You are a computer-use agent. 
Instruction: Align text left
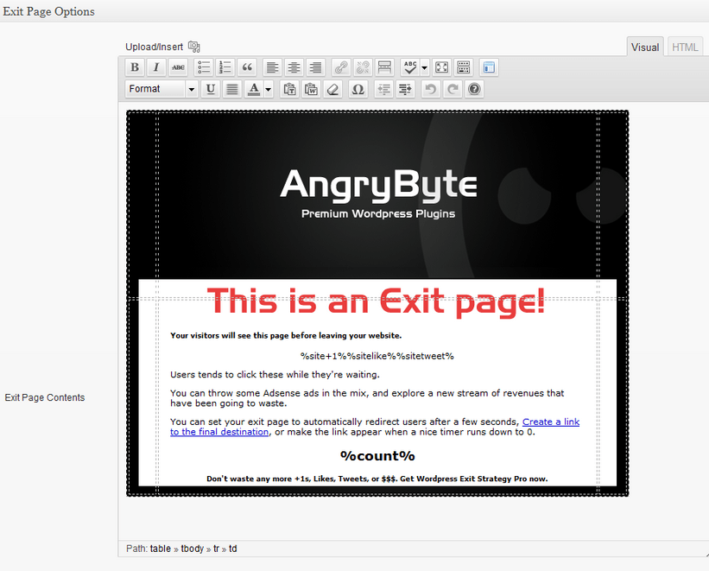point(272,67)
